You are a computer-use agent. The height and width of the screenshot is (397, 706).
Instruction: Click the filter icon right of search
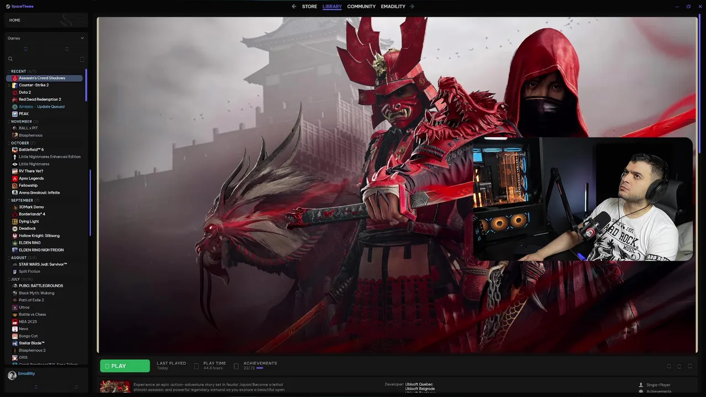tap(82, 60)
